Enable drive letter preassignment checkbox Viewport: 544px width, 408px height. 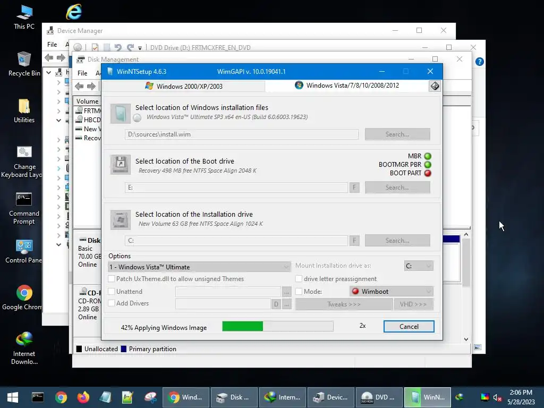(299, 278)
